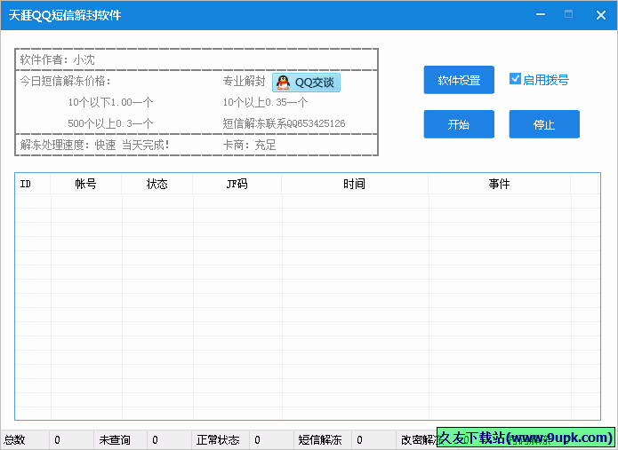Screen dimensions: 618x450
Task: Close the 天涯QQ短信解封软件 window
Action: click(x=600, y=15)
